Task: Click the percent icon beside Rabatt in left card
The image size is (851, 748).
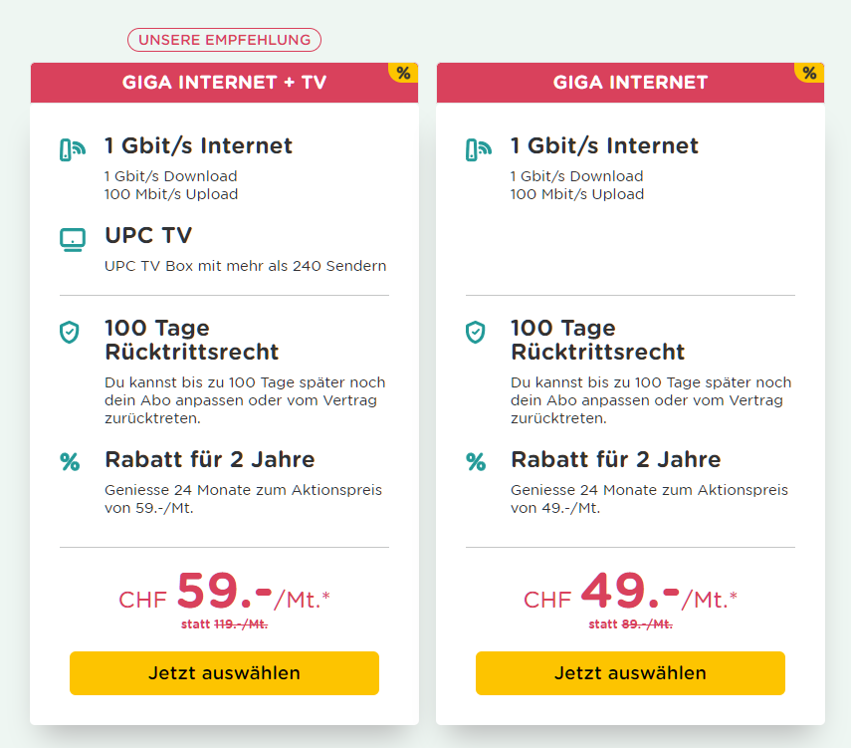Action: pos(70,461)
